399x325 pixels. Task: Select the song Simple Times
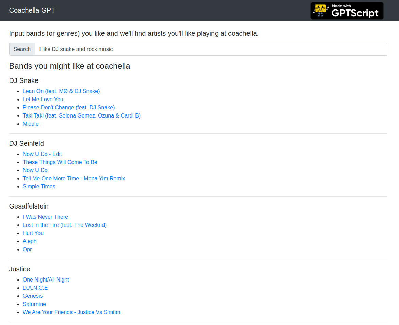39,186
